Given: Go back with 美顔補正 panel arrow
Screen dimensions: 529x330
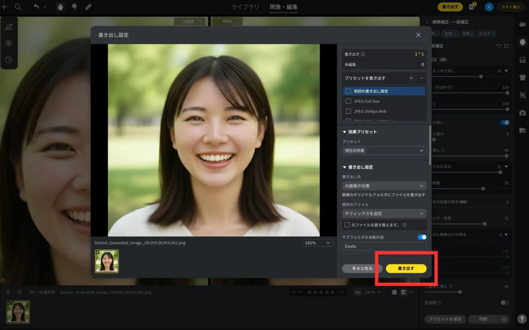Looking at the screenshot, I should coord(427,22).
